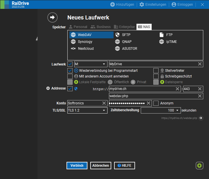Image resolution: width=209 pixels, height=179 pixels.
Task: Click Hinzufügen in the title bar
Action: coord(122,5)
